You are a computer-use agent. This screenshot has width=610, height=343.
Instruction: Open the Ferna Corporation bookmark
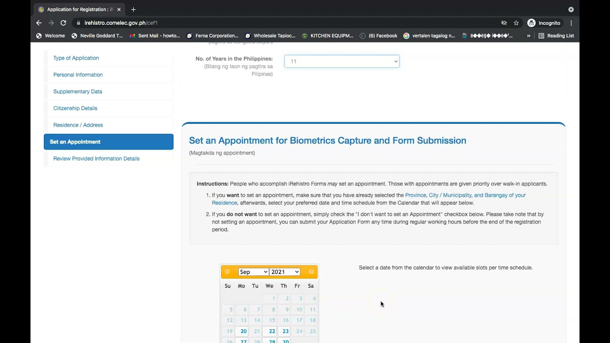click(x=213, y=36)
